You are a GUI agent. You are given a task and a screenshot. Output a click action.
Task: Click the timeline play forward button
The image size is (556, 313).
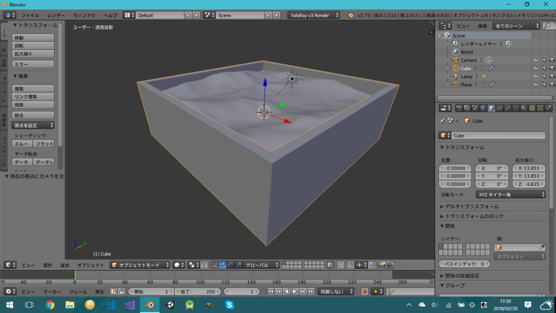coord(295,292)
